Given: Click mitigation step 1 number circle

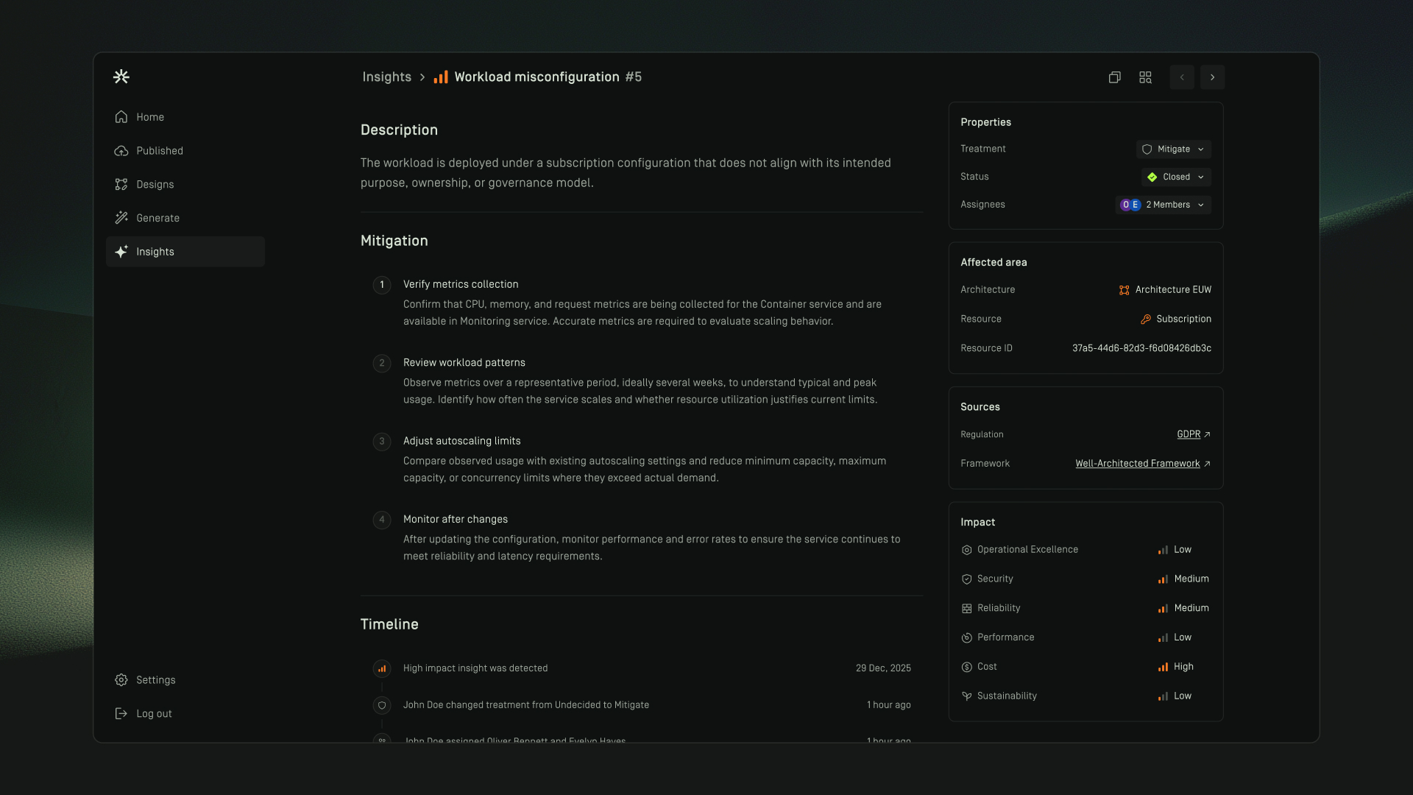Looking at the screenshot, I should coord(382,285).
